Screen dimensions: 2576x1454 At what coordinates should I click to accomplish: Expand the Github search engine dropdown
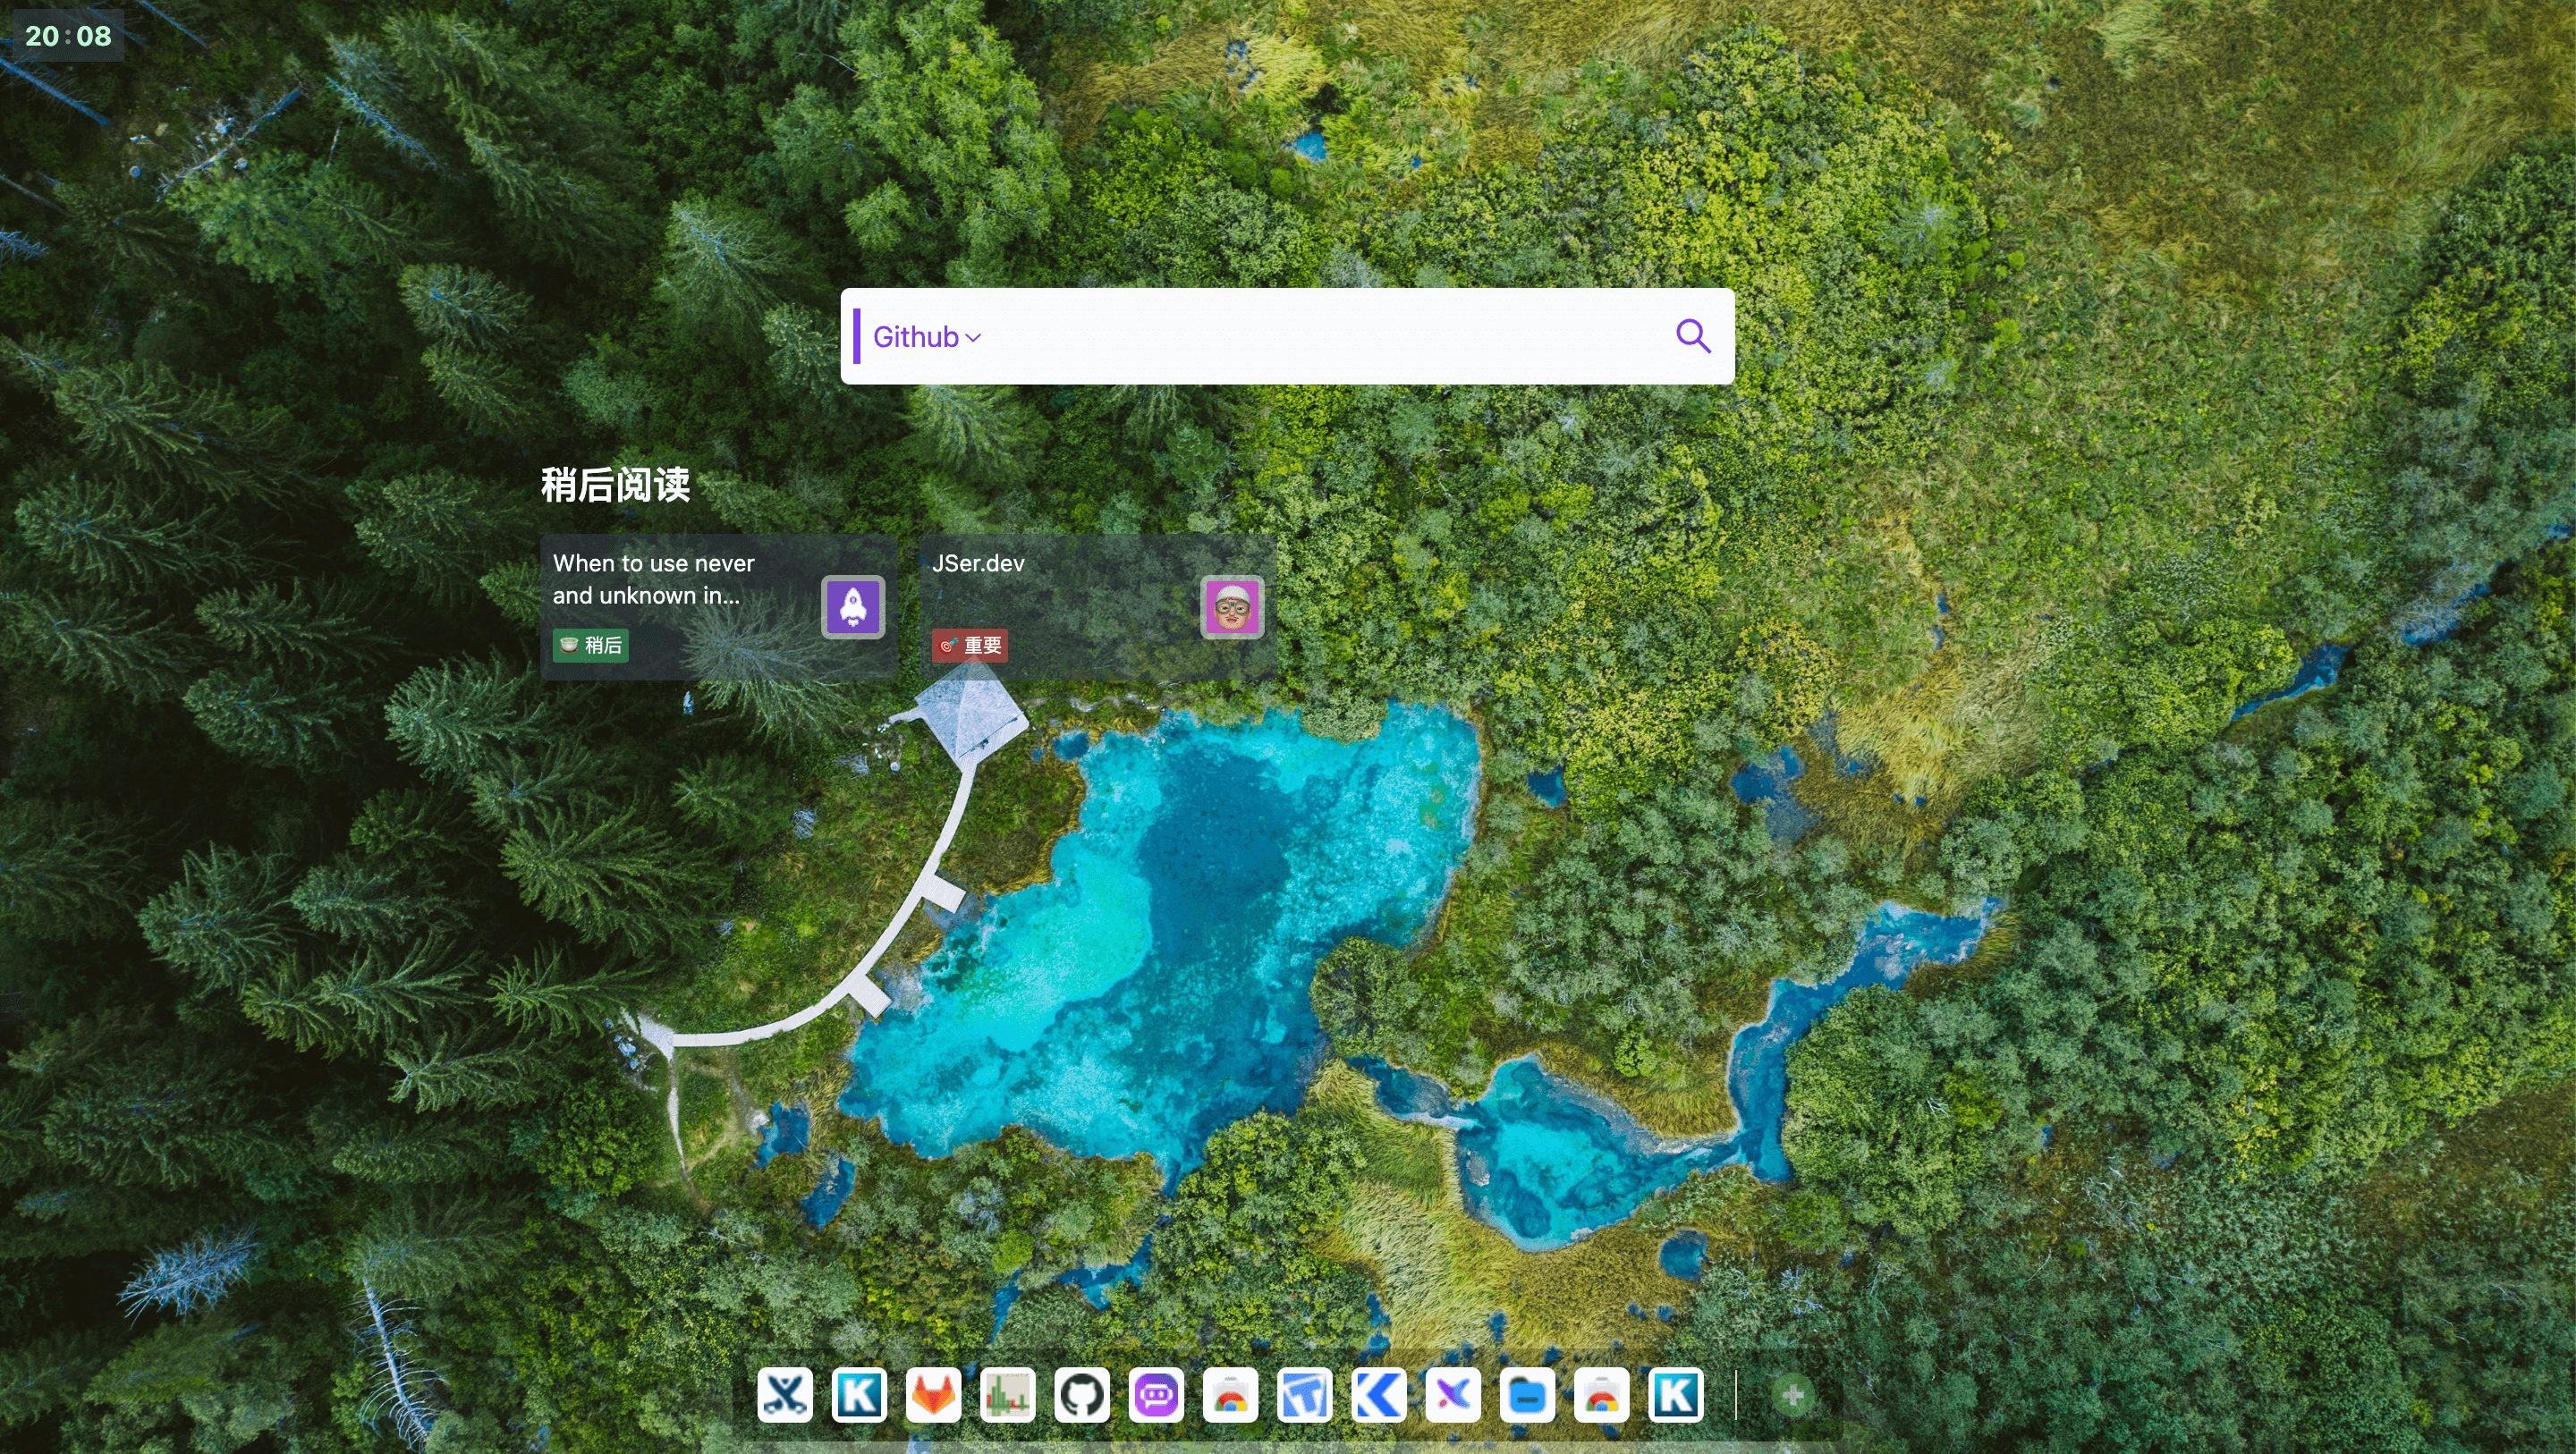[926, 337]
